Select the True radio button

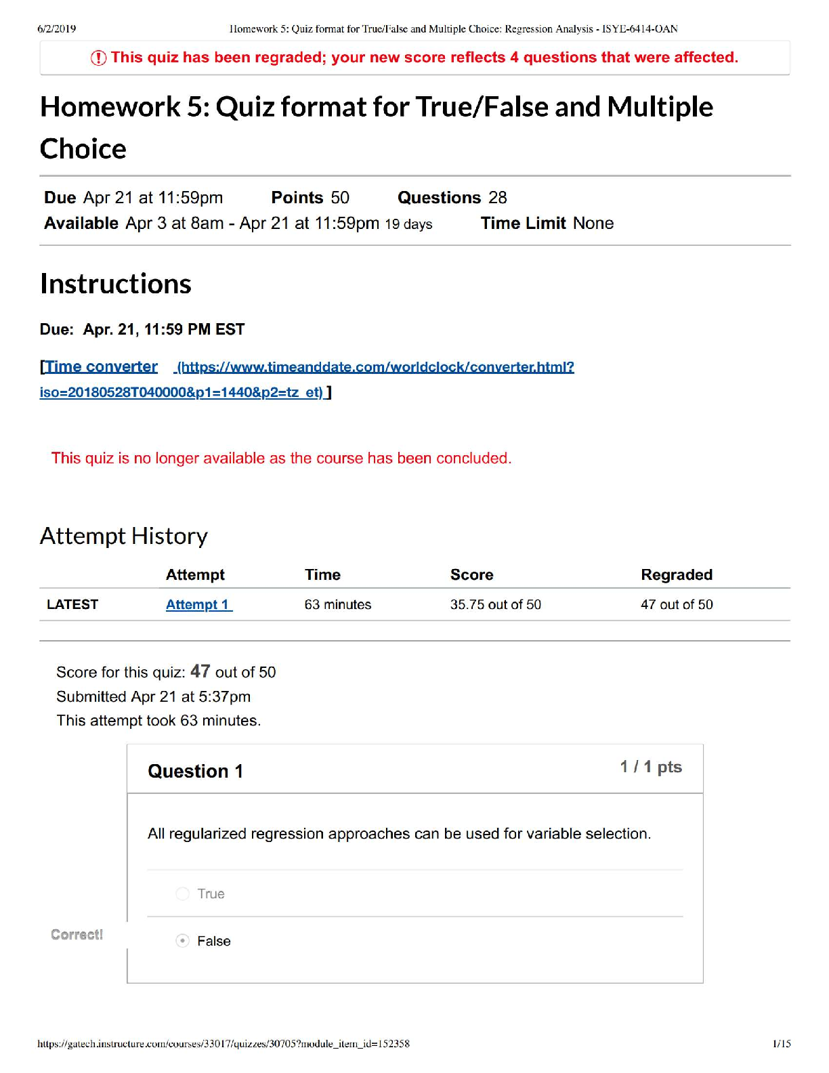point(182,893)
